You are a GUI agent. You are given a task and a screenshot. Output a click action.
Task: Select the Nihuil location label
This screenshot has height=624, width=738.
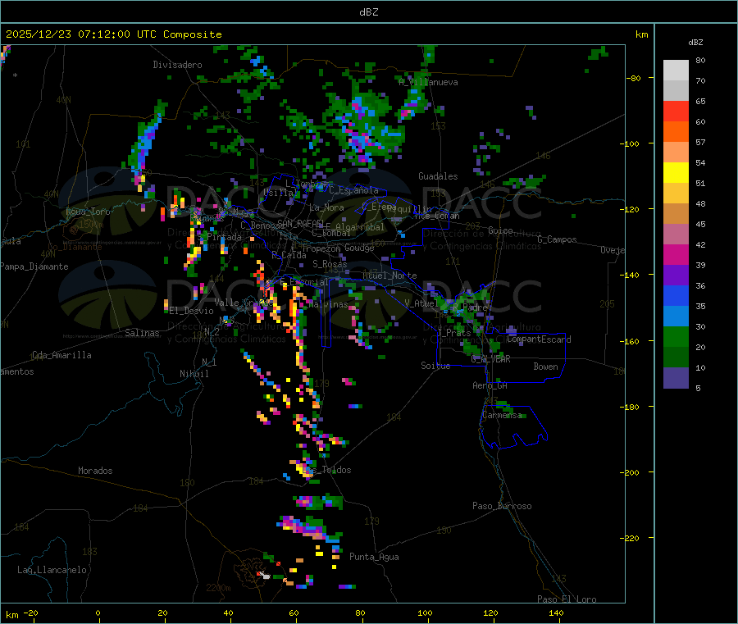point(194,374)
